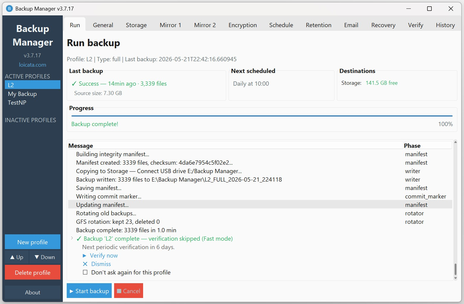464x304 pixels.
Task: Select the Backup written: 3339 files row
Action: click(x=260, y=179)
